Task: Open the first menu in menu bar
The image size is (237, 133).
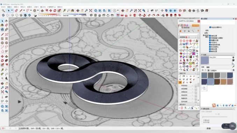Action: coord(3,7)
